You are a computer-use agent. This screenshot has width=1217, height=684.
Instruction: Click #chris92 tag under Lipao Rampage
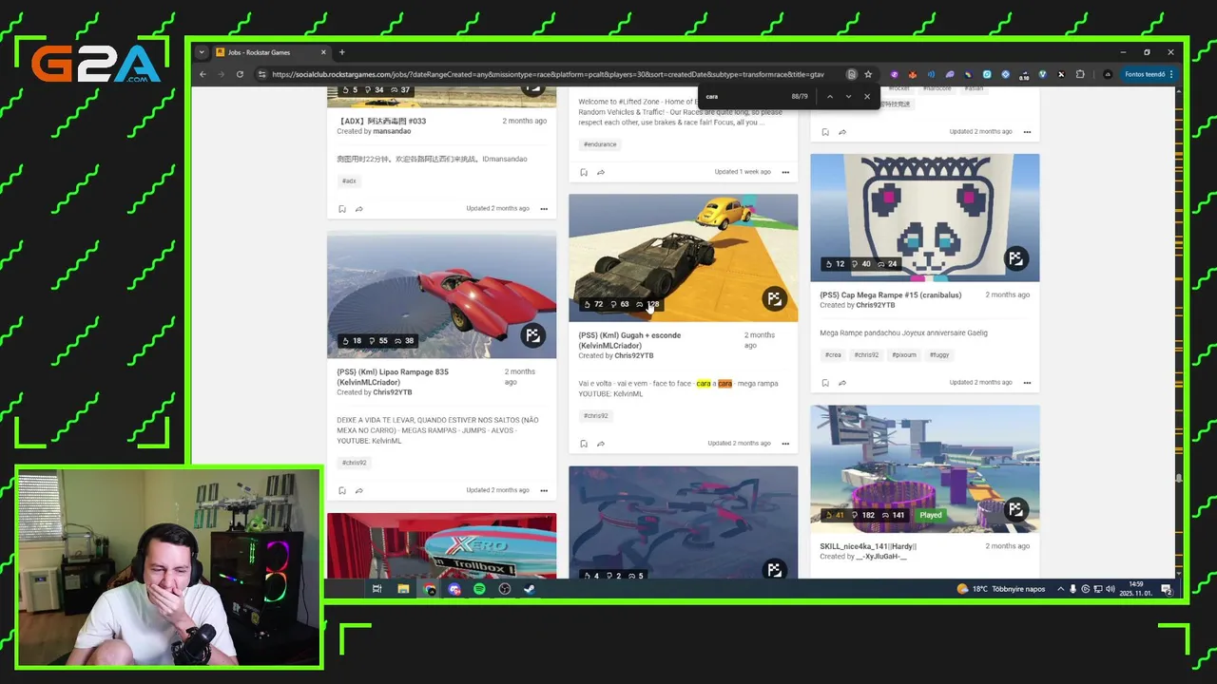pos(355,463)
